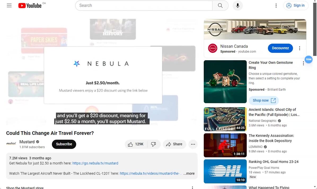The height and width of the screenshot is (189, 317).
Task: Play Kennedy Assassination video thumbnail
Action: pyautogui.click(x=225, y=145)
